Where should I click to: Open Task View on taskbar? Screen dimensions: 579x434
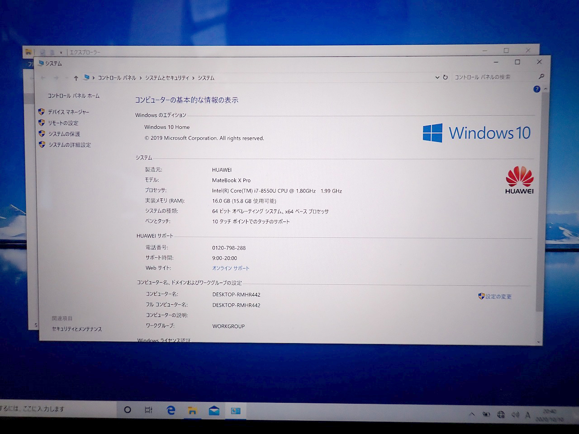coord(148,410)
